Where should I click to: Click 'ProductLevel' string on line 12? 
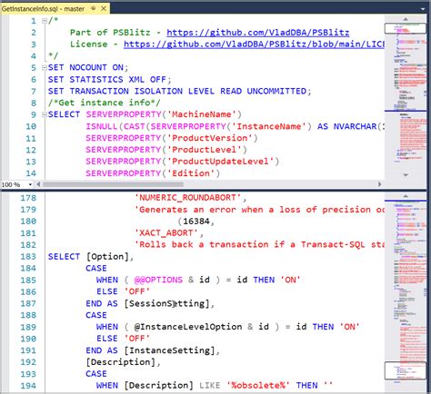pos(205,150)
